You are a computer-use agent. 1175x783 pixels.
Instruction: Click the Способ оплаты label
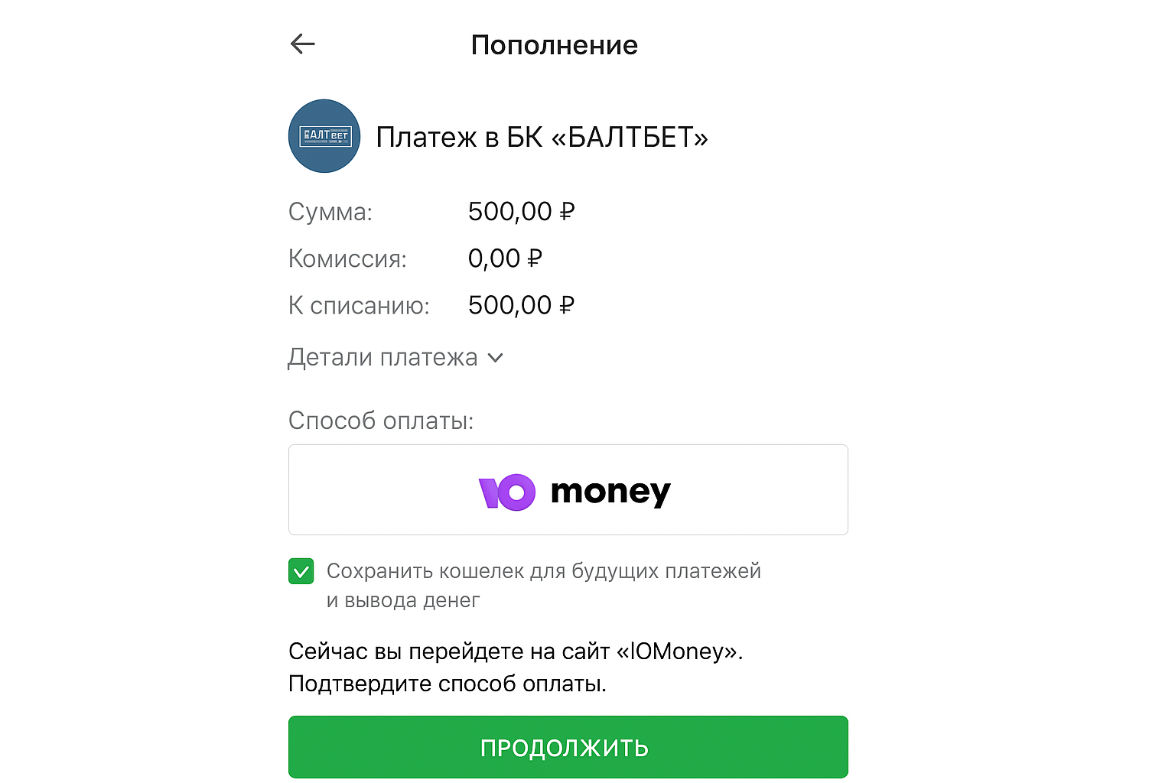point(381,421)
